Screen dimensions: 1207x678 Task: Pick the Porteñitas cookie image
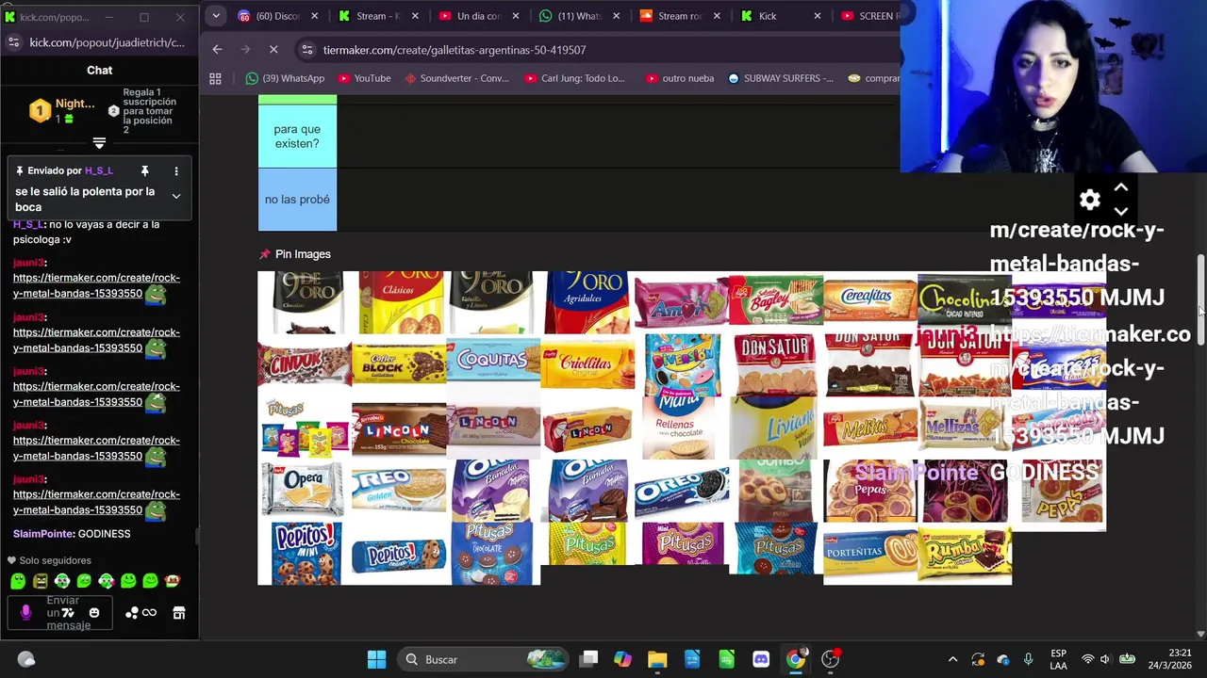pyautogui.click(x=870, y=554)
